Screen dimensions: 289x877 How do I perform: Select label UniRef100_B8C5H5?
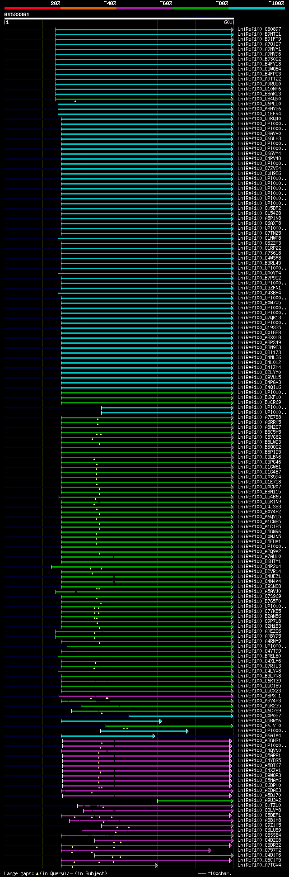coord(259,432)
